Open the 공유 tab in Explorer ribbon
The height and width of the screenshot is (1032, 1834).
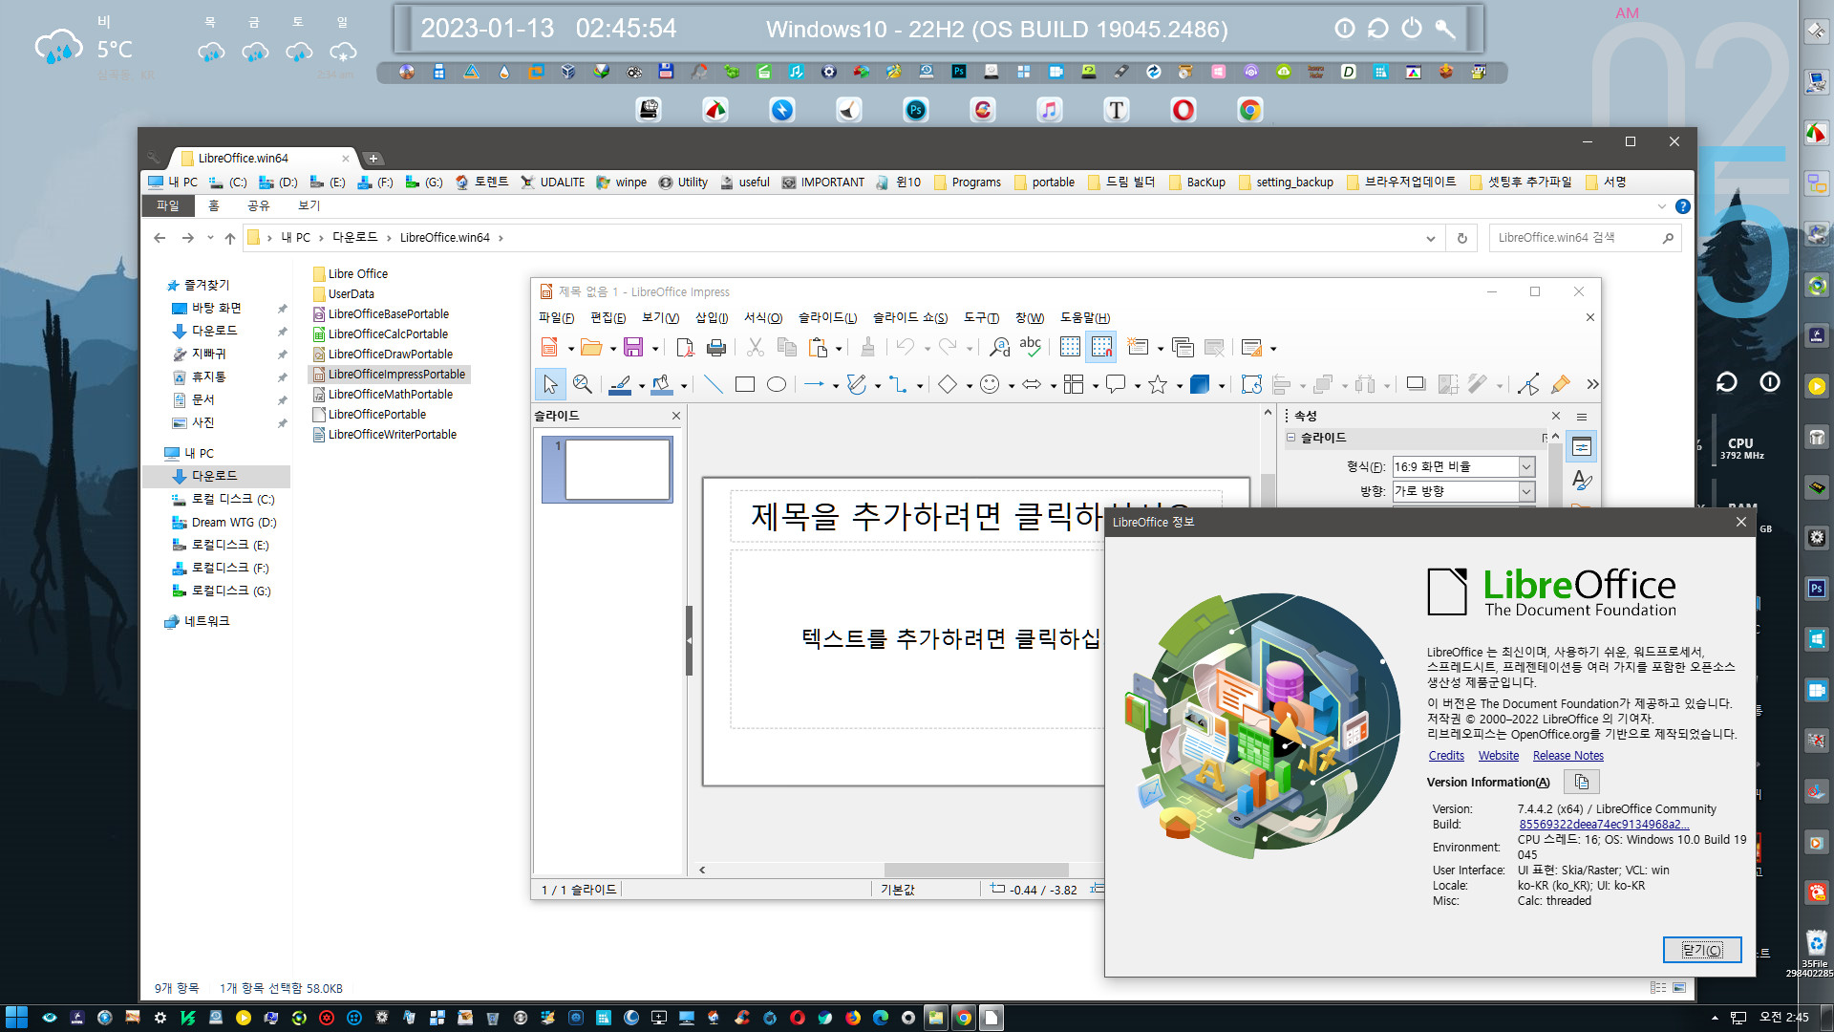[x=258, y=205]
